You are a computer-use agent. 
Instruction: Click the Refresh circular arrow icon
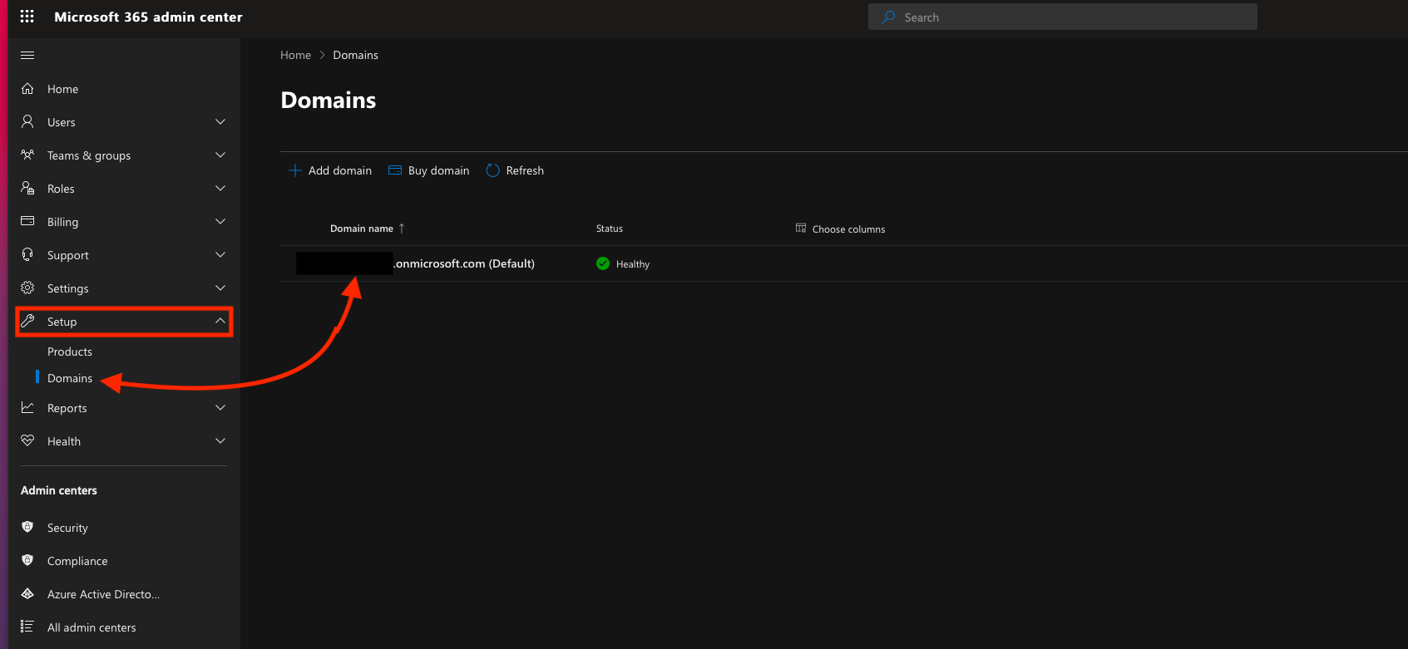pos(492,170)
